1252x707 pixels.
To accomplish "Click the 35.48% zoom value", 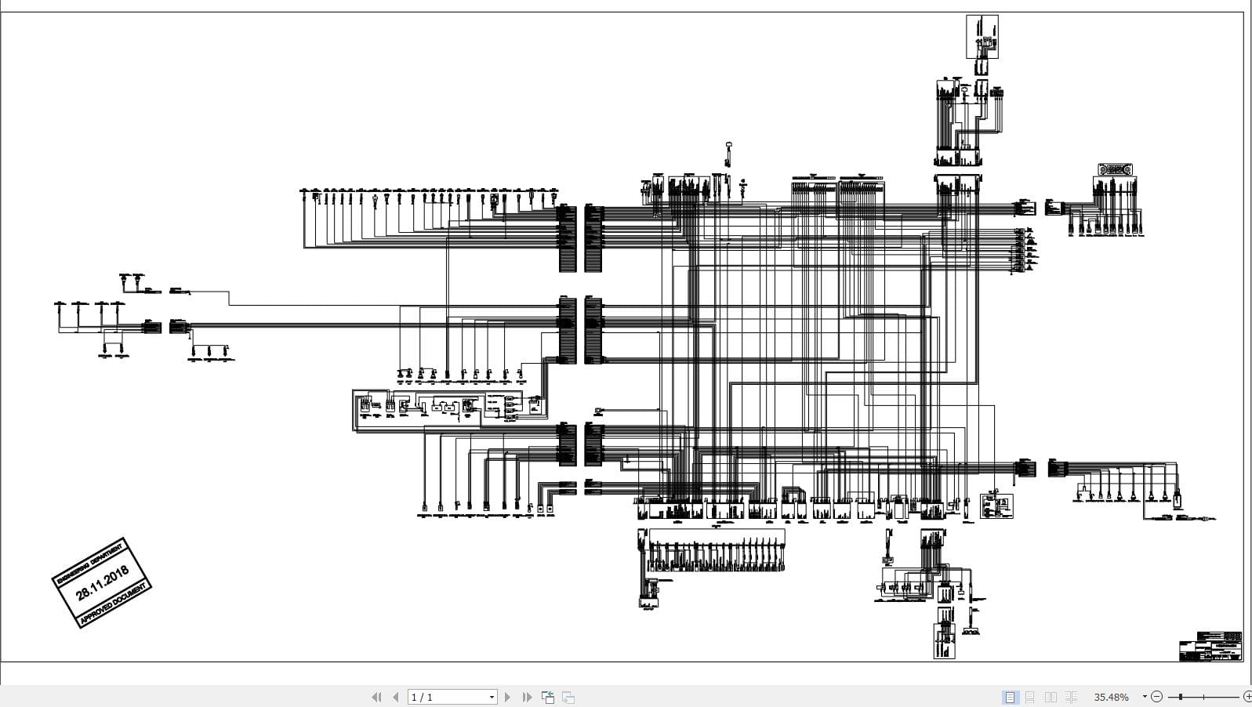I will [1112, 697].
